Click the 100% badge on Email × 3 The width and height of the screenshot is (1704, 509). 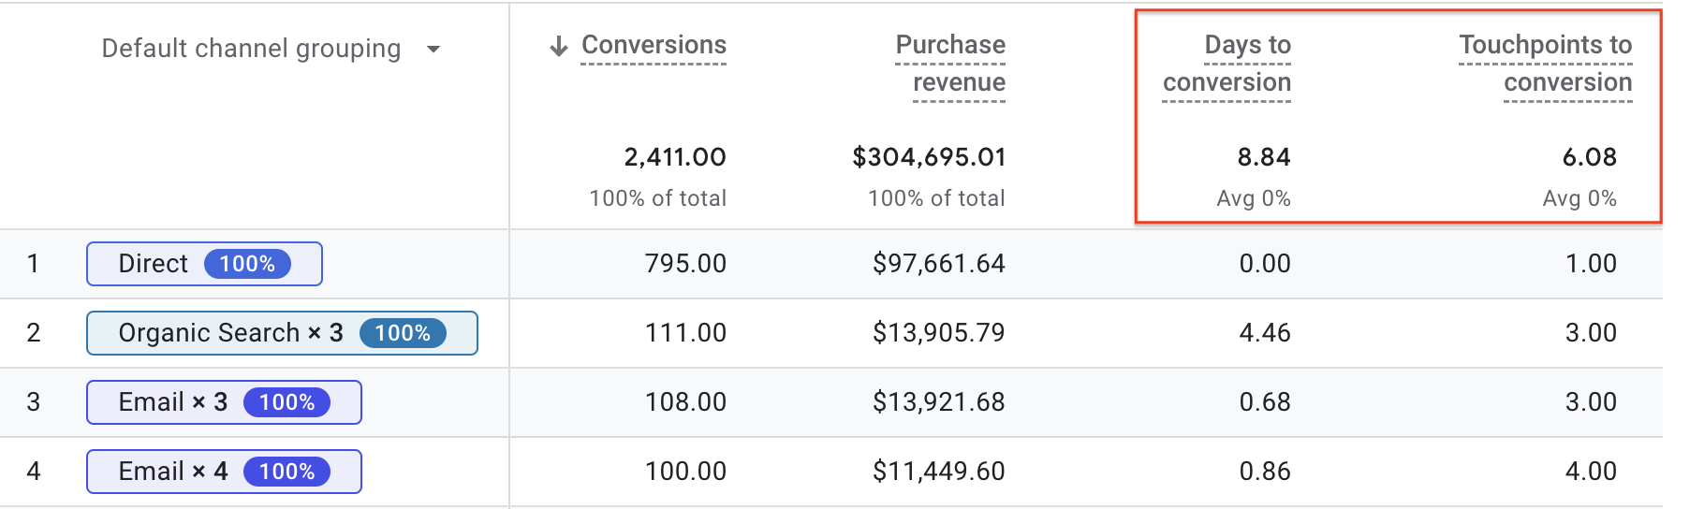[x=286, y=402]
